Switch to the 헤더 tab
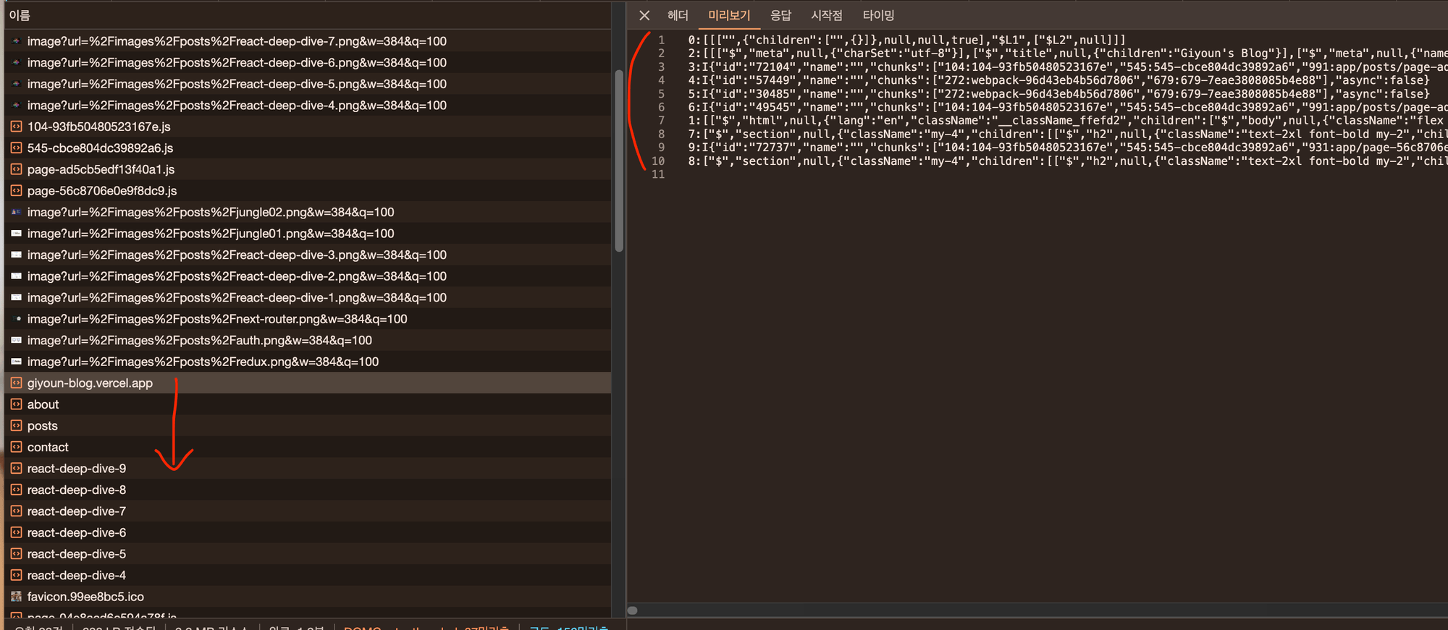1448x630 pixels. [678, 15]
